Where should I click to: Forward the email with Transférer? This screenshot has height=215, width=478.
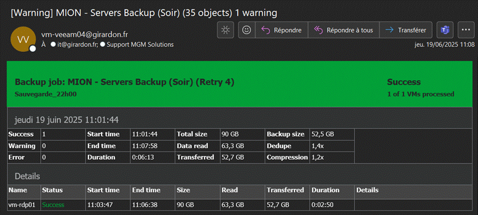406,30
